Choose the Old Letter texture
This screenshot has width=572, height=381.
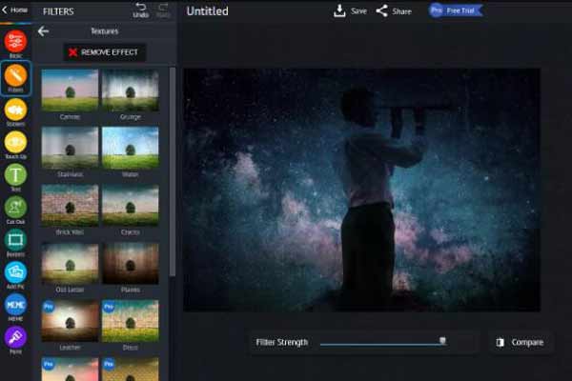(70, 263)
